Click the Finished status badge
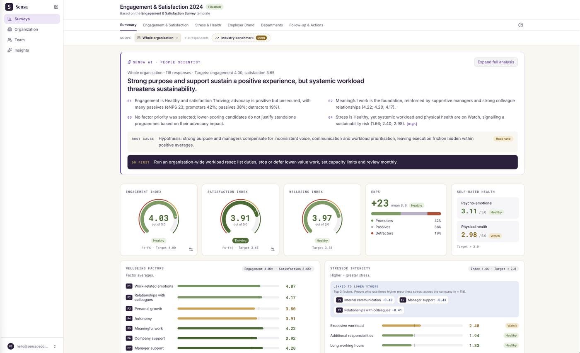This screenshot has height=353, width=580. pyautogui.click(x=215, y=7)
